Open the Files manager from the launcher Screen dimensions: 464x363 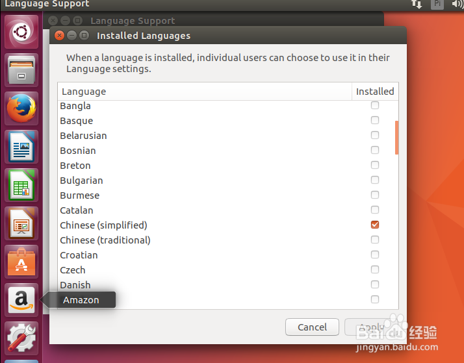(21, 70)
